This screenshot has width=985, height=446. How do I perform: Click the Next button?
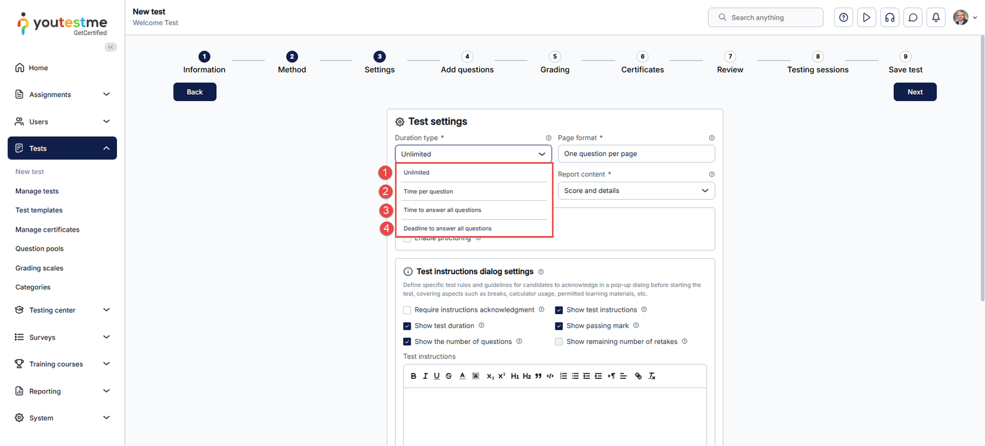coord(915,92)
